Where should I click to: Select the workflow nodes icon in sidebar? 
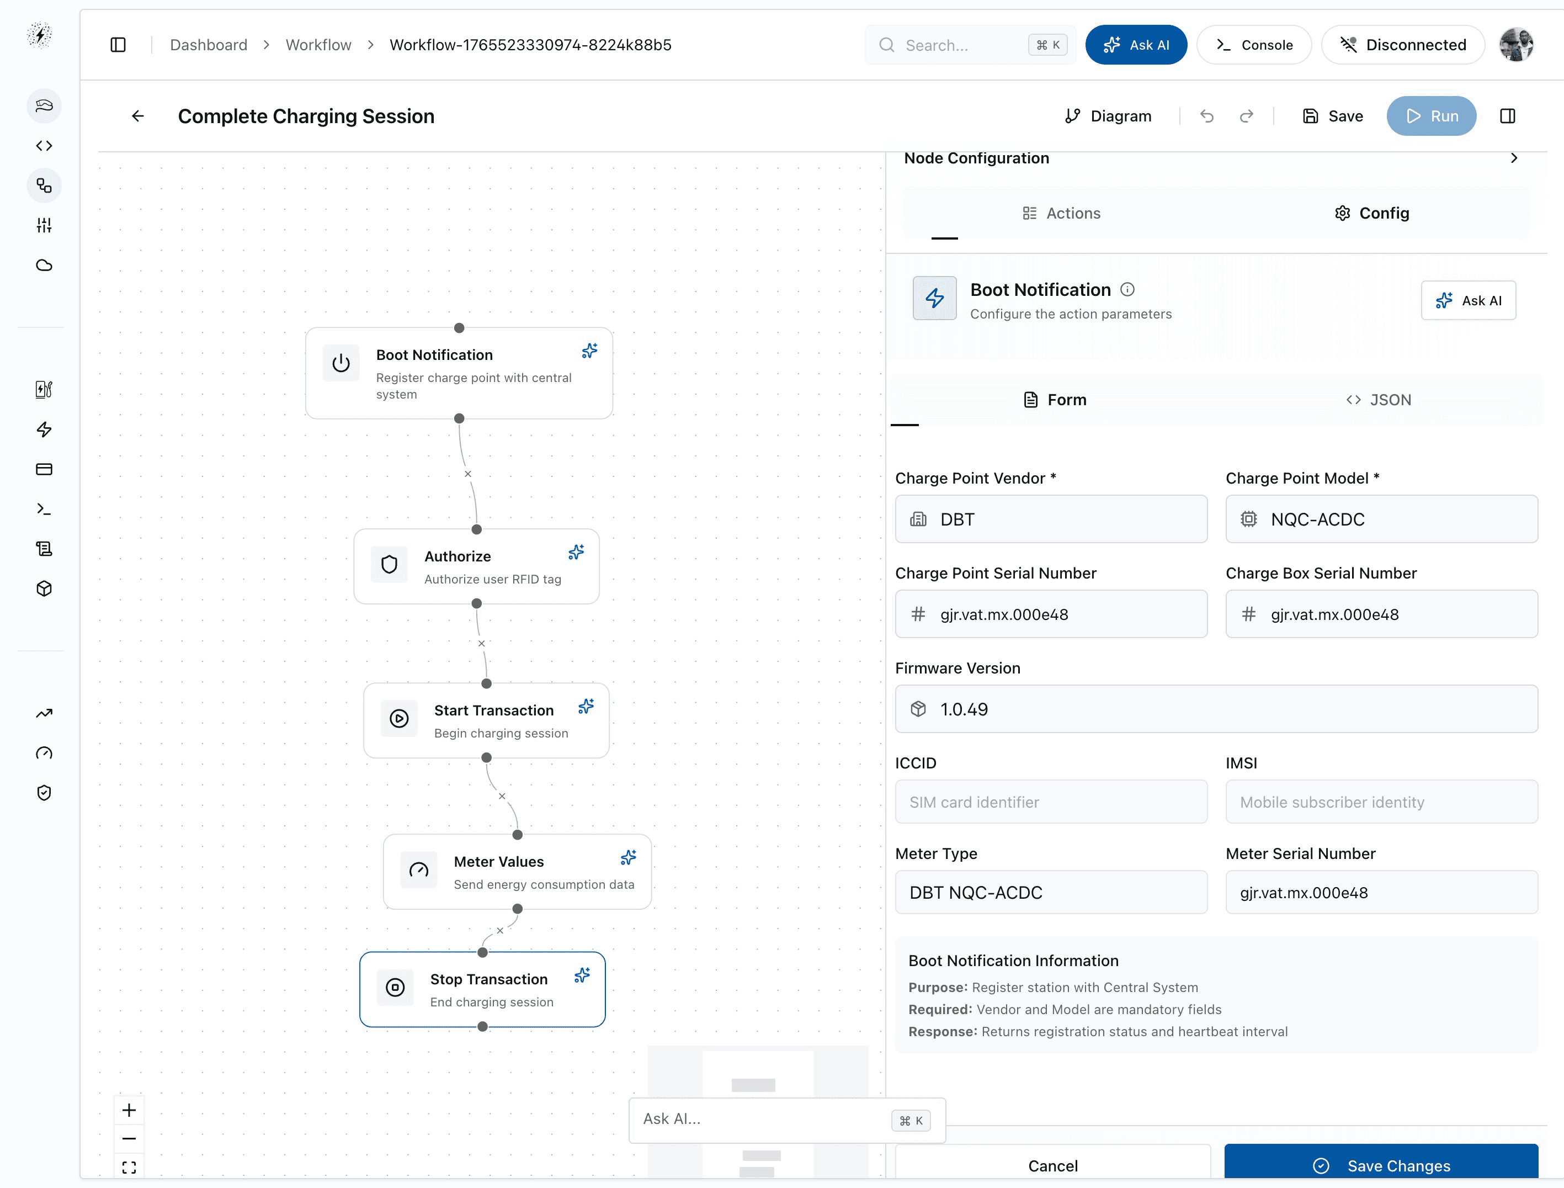pos(44,185)
